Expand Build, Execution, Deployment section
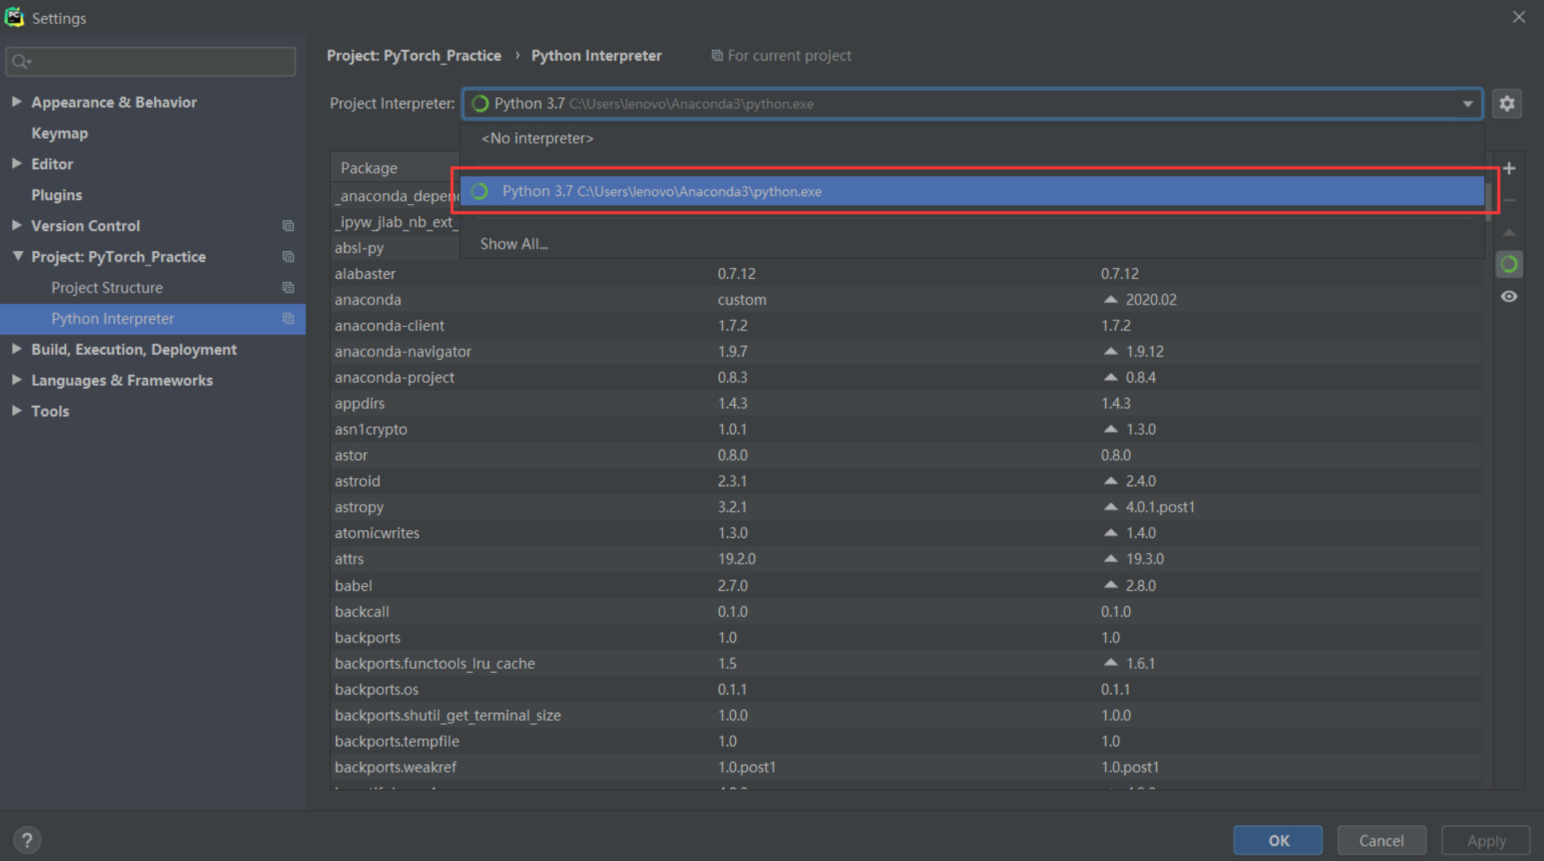Viewport: 1544px width, 861px height. [x=16, y=349]
